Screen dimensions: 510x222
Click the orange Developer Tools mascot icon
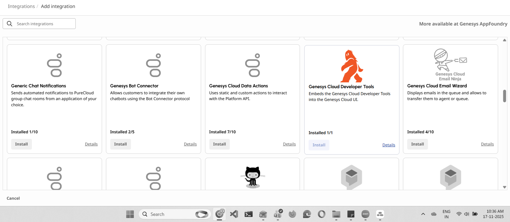coord(352,66)
